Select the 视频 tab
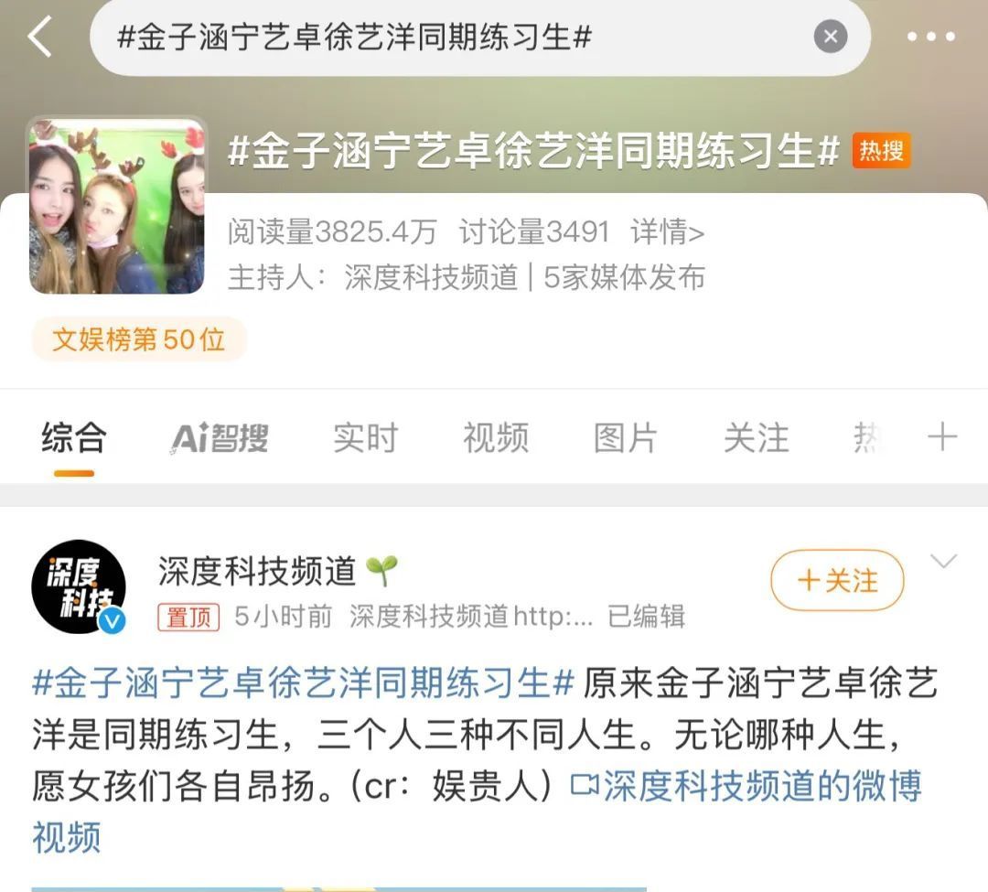 (x=496, y=437)
